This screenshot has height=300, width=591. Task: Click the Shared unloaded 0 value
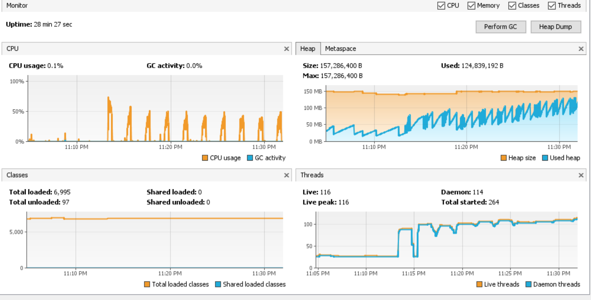(208, 202)
